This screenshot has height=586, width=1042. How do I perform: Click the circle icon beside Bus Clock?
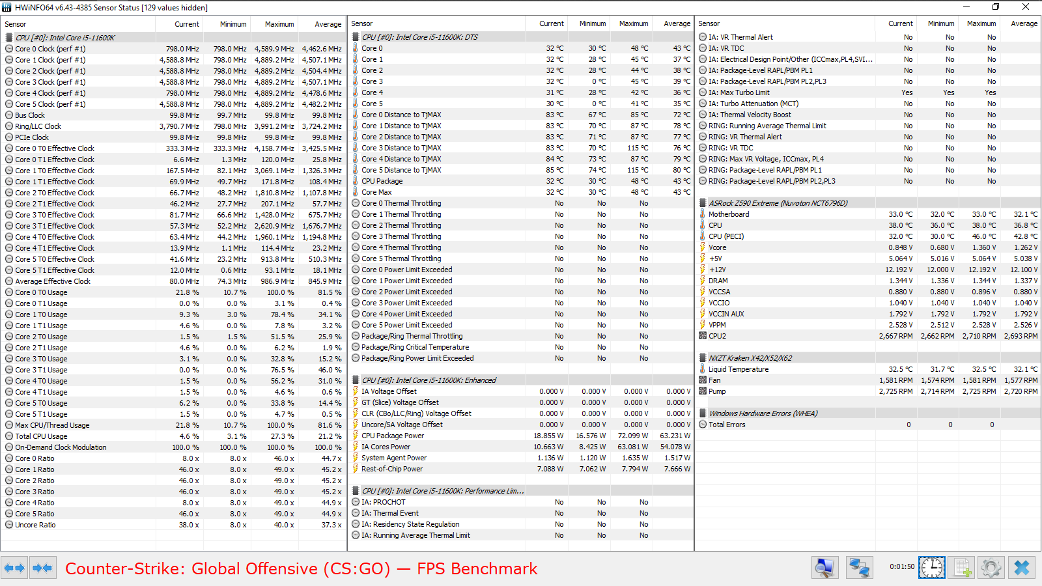tap(9, 115)
